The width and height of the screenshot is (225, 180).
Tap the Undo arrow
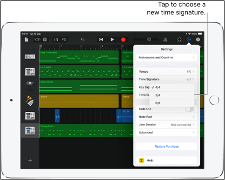pyautogui.click(x=82, y=39)
